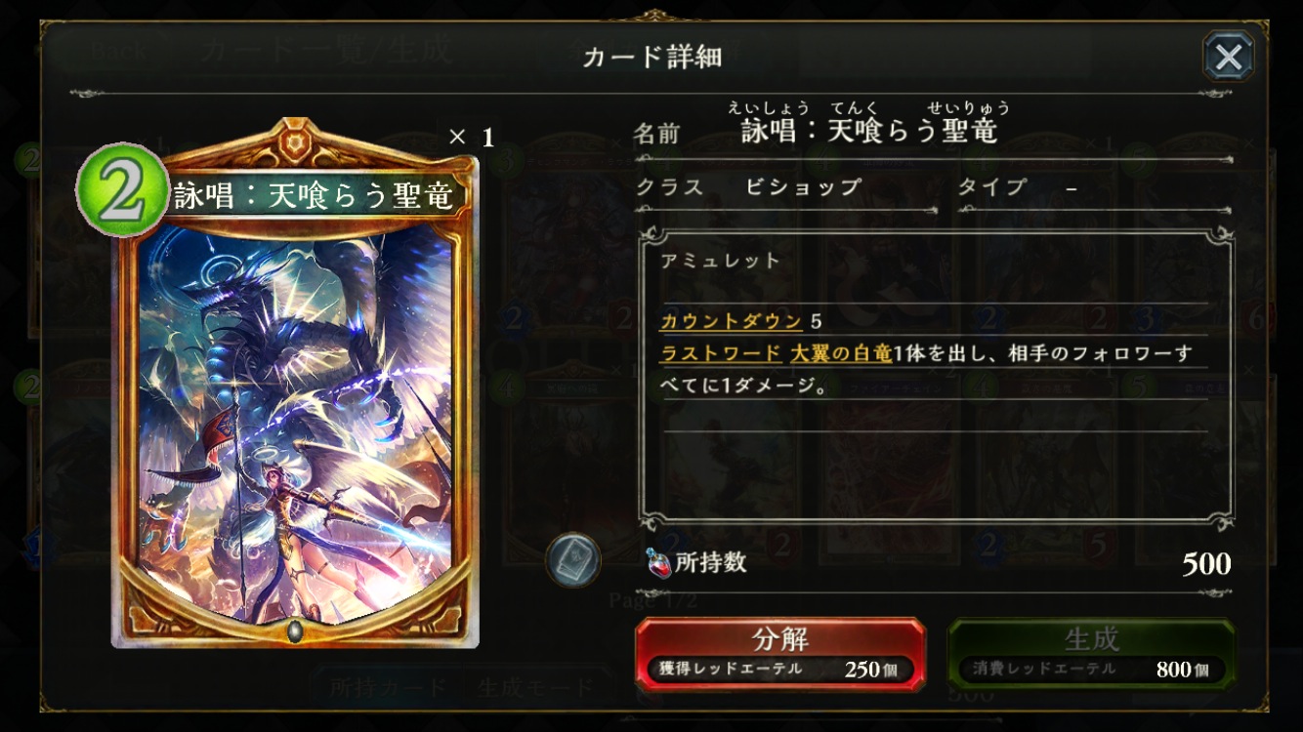Click the クラス ビショップ field
The height and width of the screenshot is (732, 1303).
(748, 187)
